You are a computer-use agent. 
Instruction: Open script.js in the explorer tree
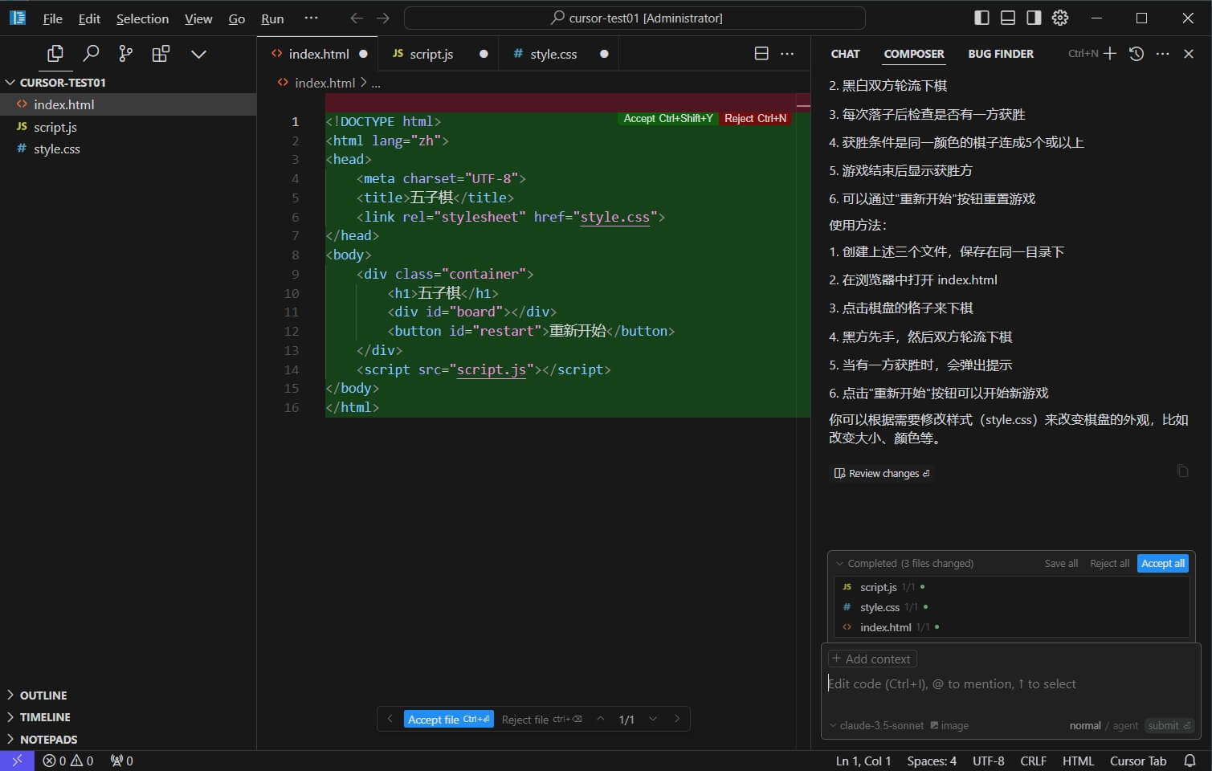(129, 127)
